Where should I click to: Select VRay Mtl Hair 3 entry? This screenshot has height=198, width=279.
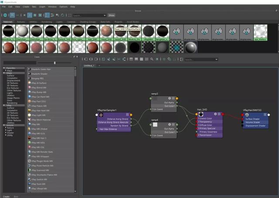coord(51,138)
